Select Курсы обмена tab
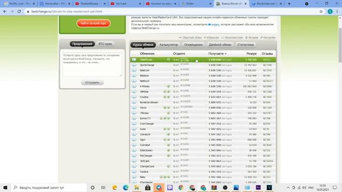Image resolution: width=342 pixels, height=192 pixels. click(x=143, y=45)
